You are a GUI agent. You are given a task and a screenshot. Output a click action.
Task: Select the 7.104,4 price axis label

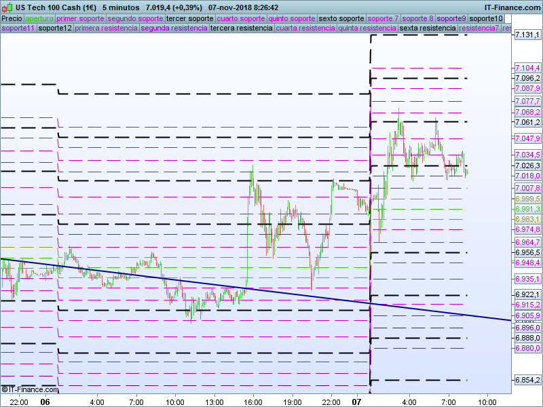527,68
